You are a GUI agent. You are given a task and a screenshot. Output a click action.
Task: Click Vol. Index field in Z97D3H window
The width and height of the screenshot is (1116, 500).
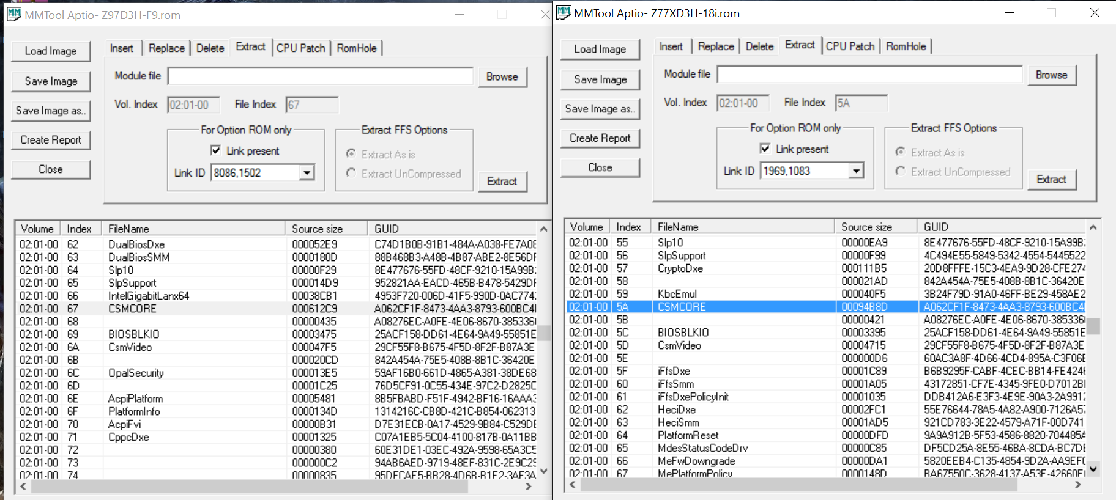click(194, 105)
